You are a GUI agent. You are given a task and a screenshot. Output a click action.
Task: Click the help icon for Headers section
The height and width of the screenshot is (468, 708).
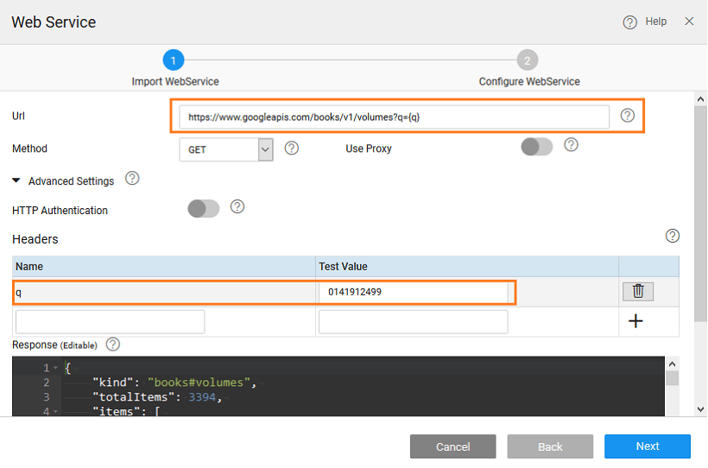click(x=673, y=236)
